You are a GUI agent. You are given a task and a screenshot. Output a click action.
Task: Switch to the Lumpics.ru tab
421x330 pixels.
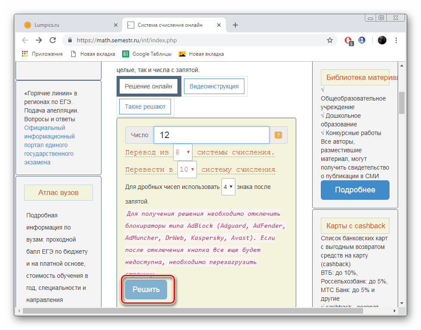pyautogui.click(x=70, y=25)
